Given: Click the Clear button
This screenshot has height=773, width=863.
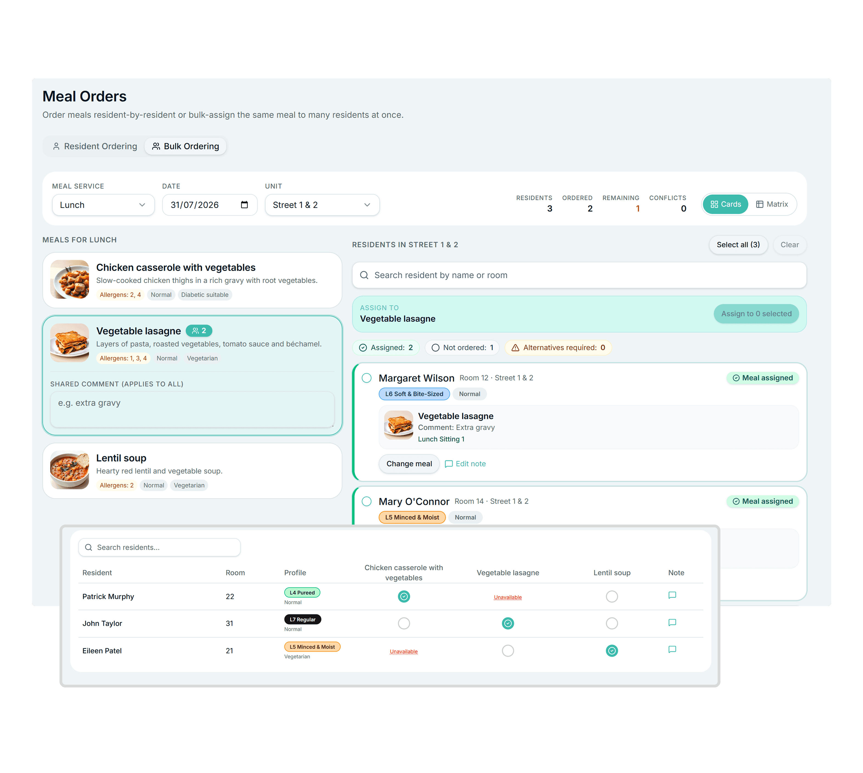Looking at the screenshot, I should [x=790, y=245].
